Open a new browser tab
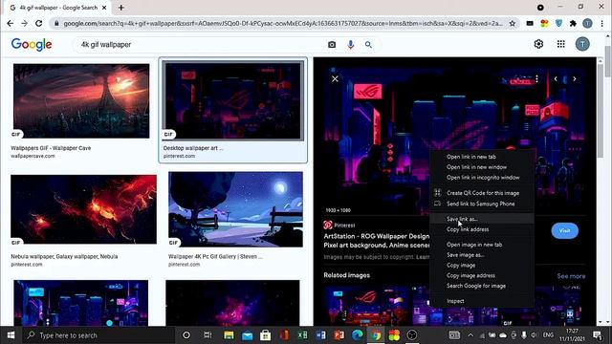The height and width of the screenshot is (344, 612). click(x=121, y=8)
